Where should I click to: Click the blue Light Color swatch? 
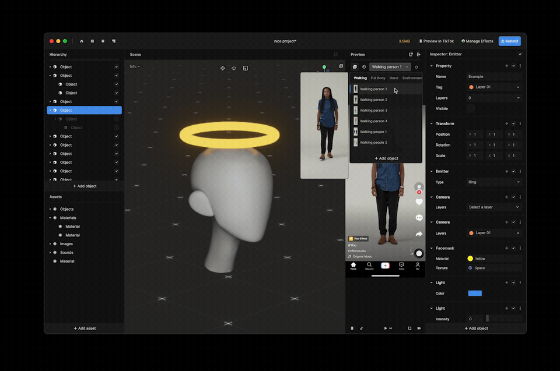[475, 293]
